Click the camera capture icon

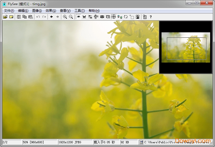click(x=102, y=17)
